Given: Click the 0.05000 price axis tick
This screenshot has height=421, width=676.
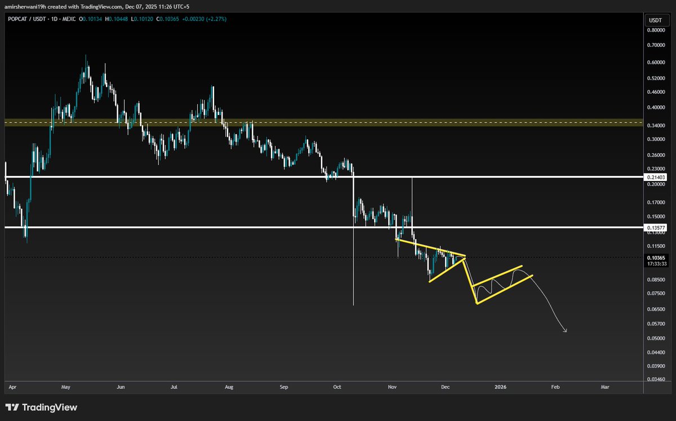Looking at the screenshot, I should pyautogui.click(x=655, y=338).
